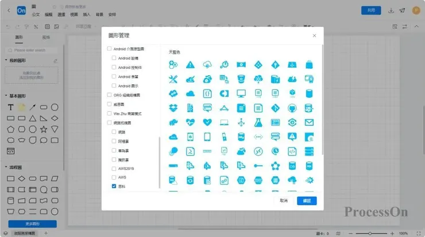Open the 編輯 menu
This screenshot has width=425, height=237.
coord(48,14)
